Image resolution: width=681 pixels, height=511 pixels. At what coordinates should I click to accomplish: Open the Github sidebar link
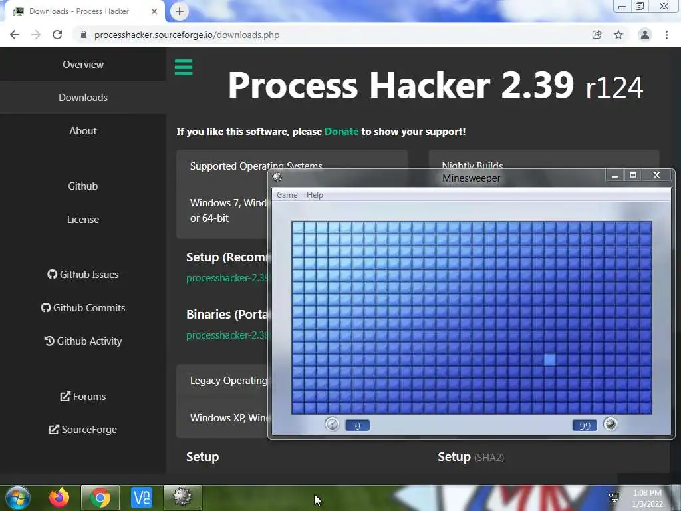coord(83,186)
